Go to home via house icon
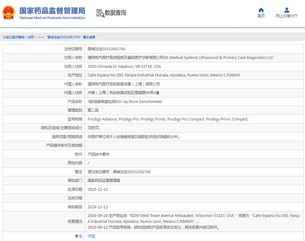The height and width of the screenshot is (241, 305). (261, 10)
